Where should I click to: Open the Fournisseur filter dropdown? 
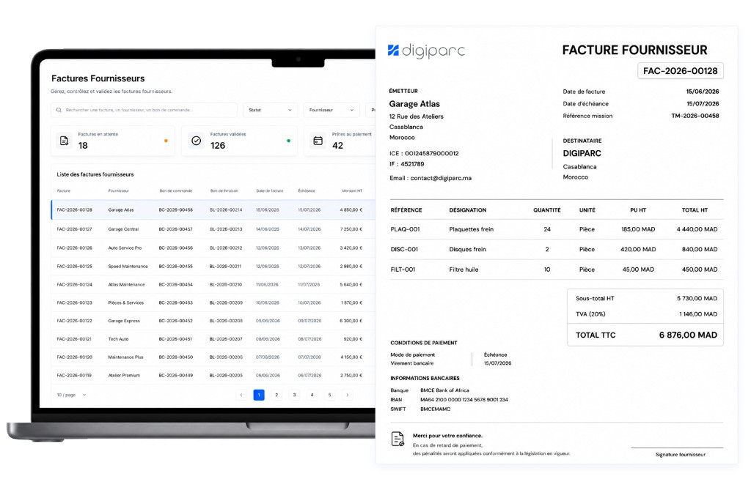click(x=331, y=110)
